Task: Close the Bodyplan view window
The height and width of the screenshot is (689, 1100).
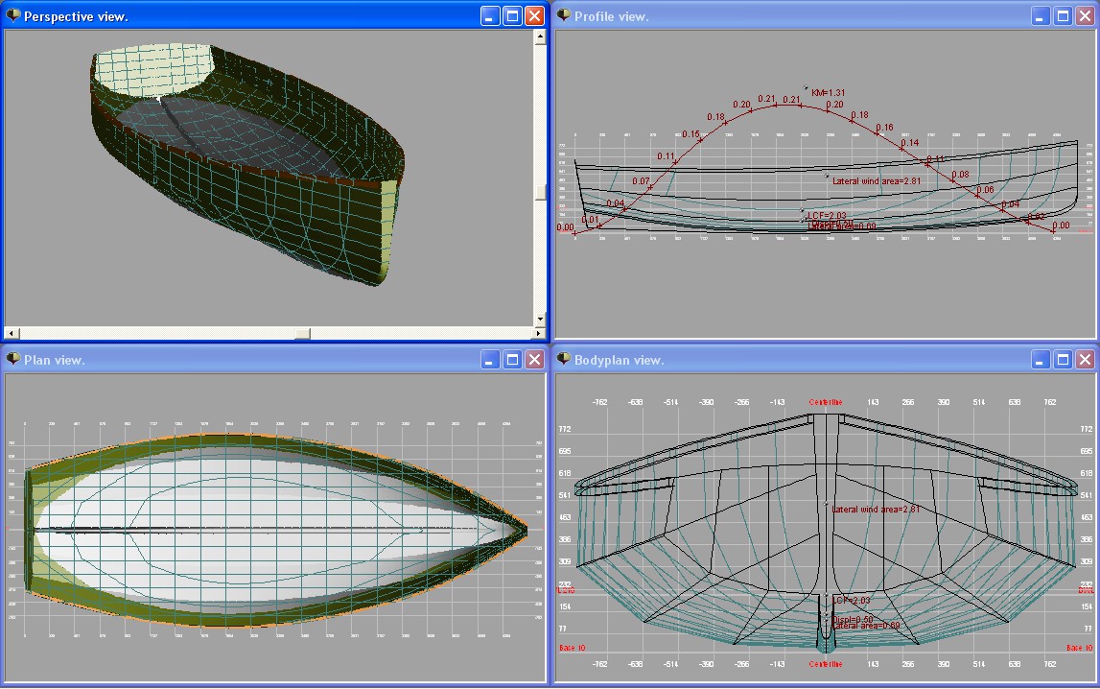Action: tap(1086, 359)
